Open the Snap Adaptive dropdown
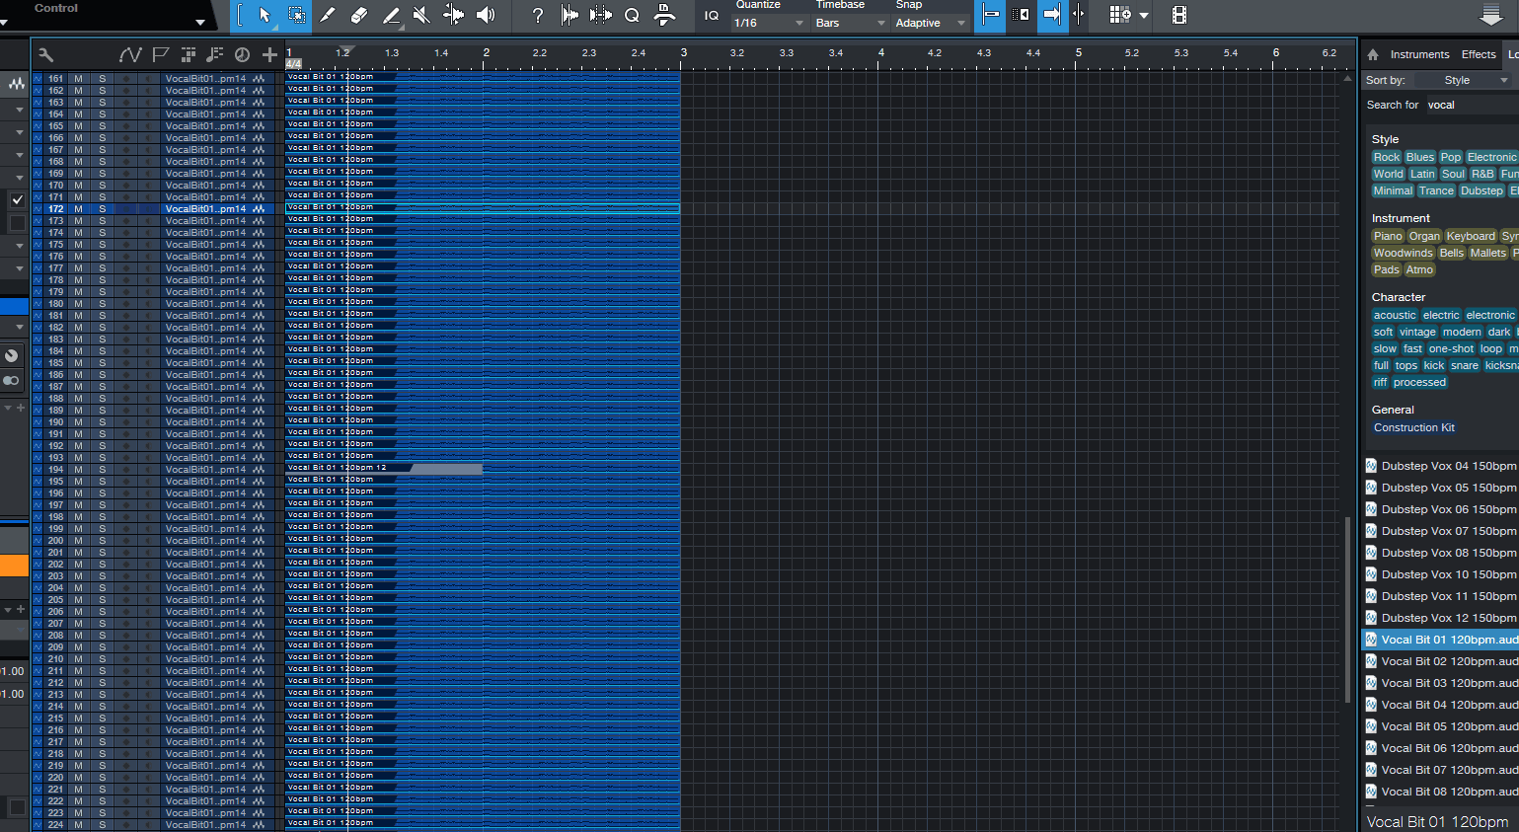The height and width of the screenshot is (832, 1519). (931, 23)
